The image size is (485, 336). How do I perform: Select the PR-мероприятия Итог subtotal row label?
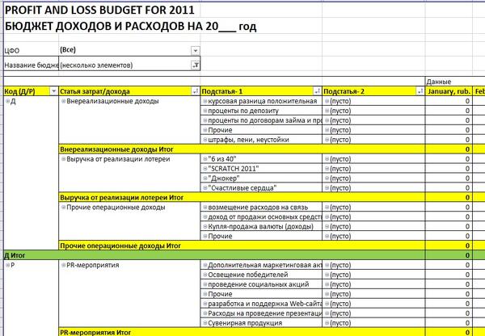pos(97,331)
